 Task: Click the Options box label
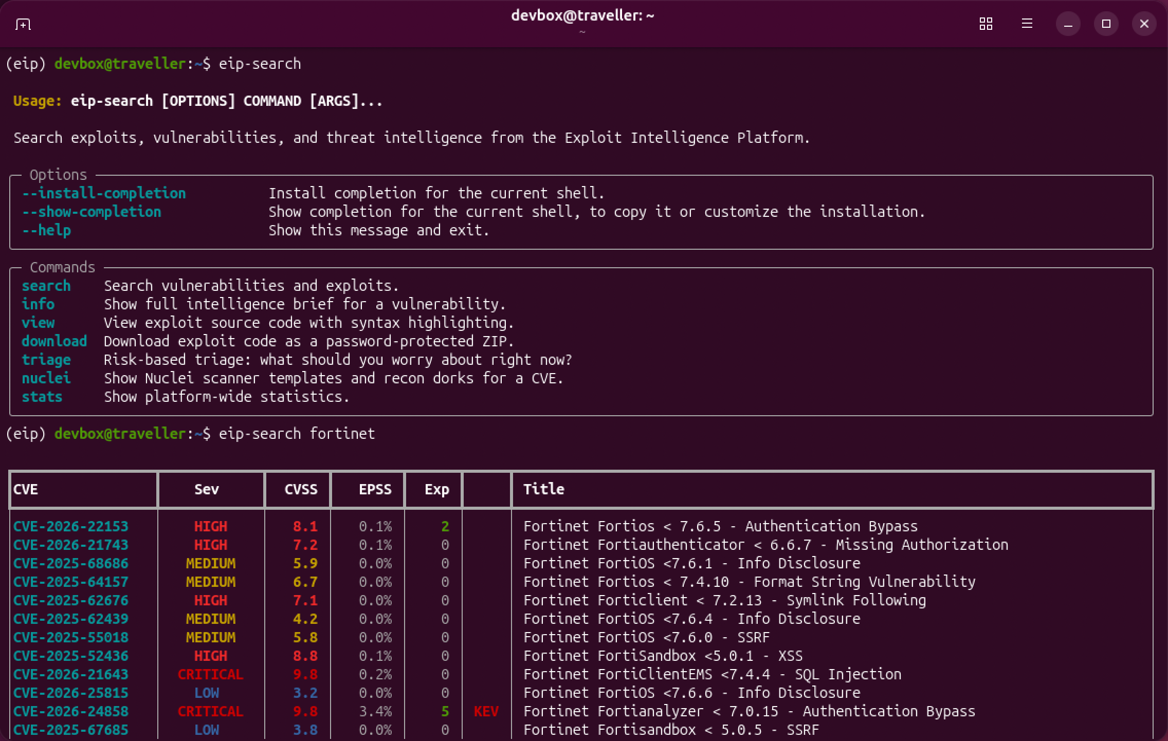pyautogui.click(x=59, y=175)
